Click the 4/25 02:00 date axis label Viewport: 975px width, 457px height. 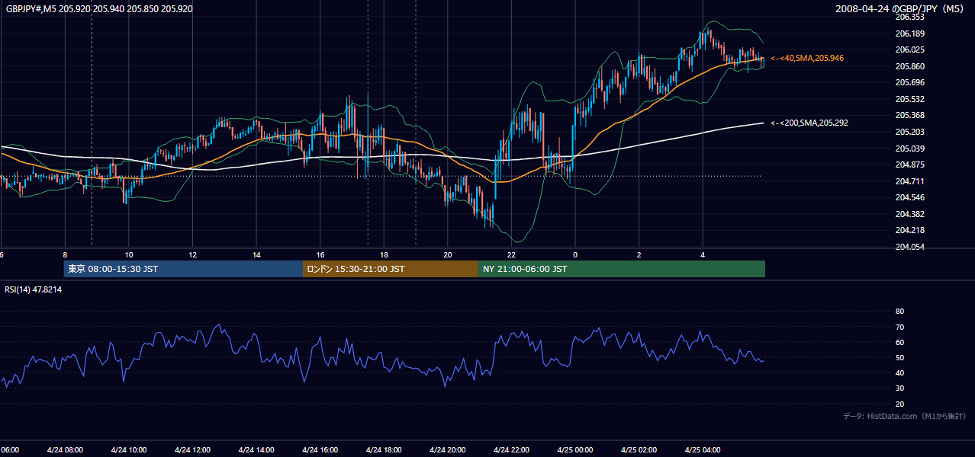tap(639, 450)
